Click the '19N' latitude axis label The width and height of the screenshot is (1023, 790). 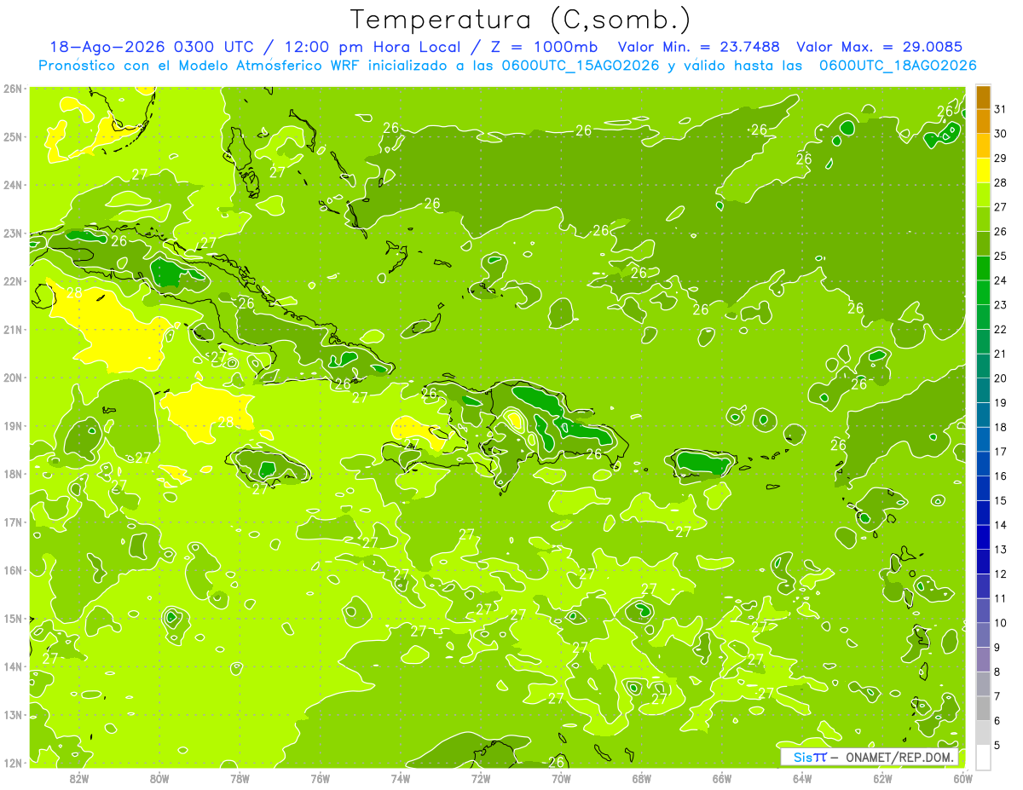[x=13, y=425]
